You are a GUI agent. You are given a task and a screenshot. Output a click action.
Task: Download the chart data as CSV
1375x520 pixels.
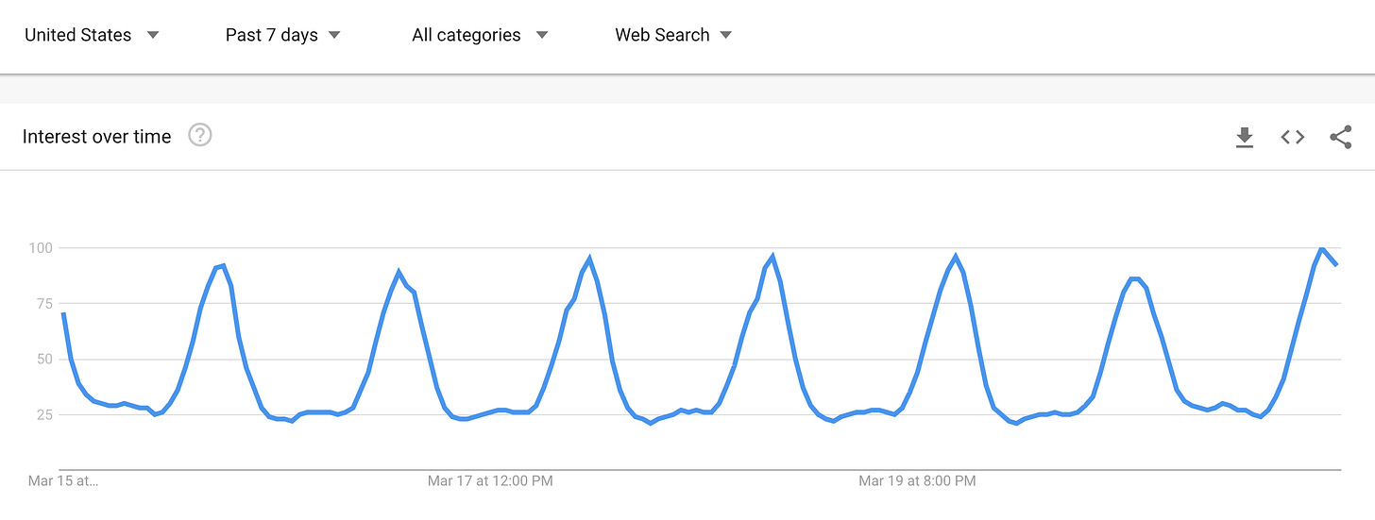point(1245,137)
